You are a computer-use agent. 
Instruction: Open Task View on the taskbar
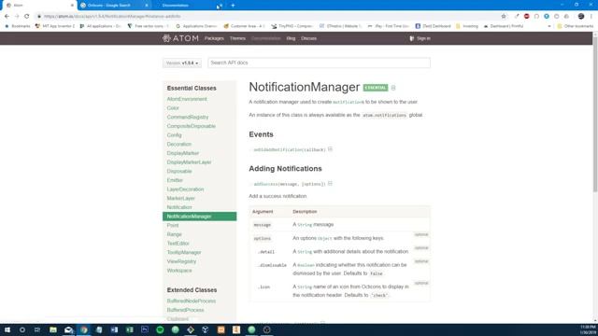[x=37, y=329]
